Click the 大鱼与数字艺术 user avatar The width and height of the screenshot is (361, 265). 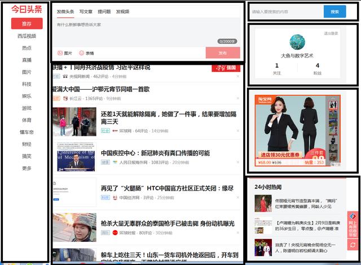click(x=297, y=42)
